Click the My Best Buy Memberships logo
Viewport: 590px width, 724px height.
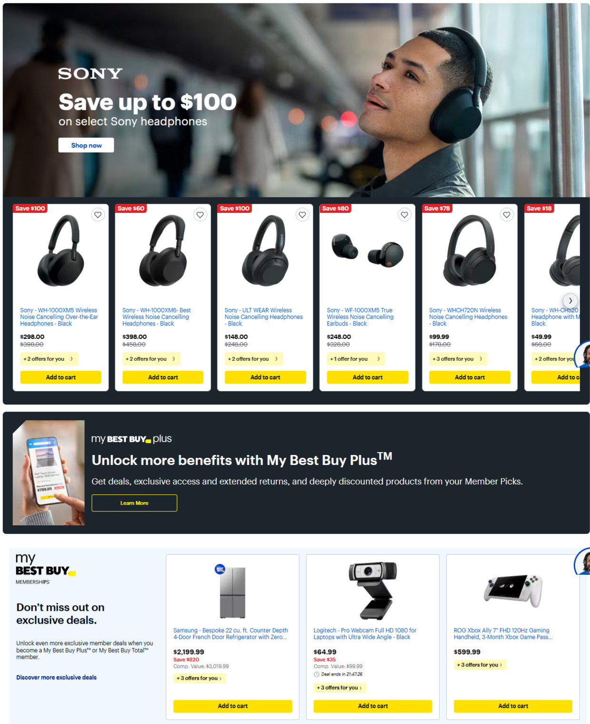click(45, 569)
